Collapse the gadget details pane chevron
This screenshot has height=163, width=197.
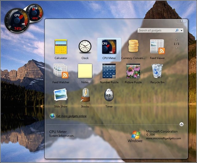[181, 124]
